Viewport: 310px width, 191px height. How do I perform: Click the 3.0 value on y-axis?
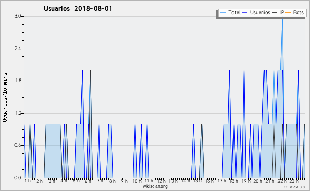point(18,16)
